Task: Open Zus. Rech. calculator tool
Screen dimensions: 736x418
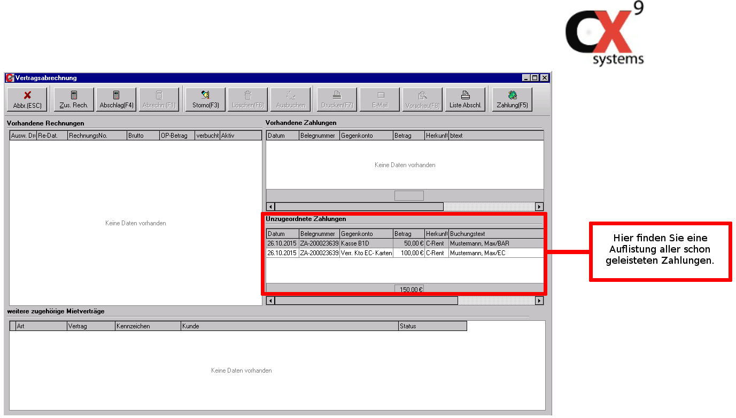Action: 74,99
